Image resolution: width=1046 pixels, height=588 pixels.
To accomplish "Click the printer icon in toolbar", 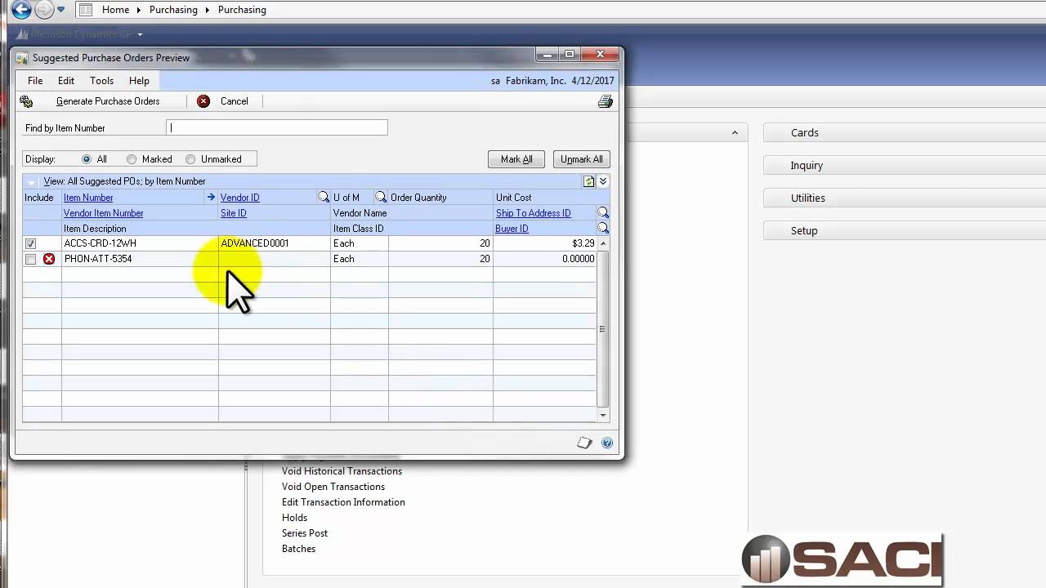I will click(x=606, y=101).
